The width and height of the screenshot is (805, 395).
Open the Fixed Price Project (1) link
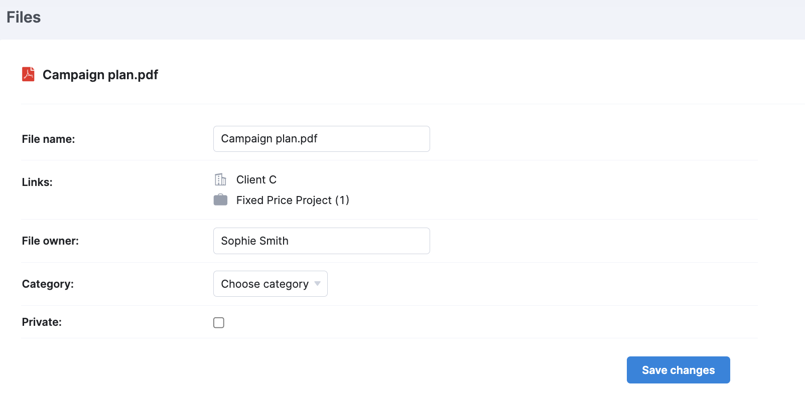(x=293, y=200)
